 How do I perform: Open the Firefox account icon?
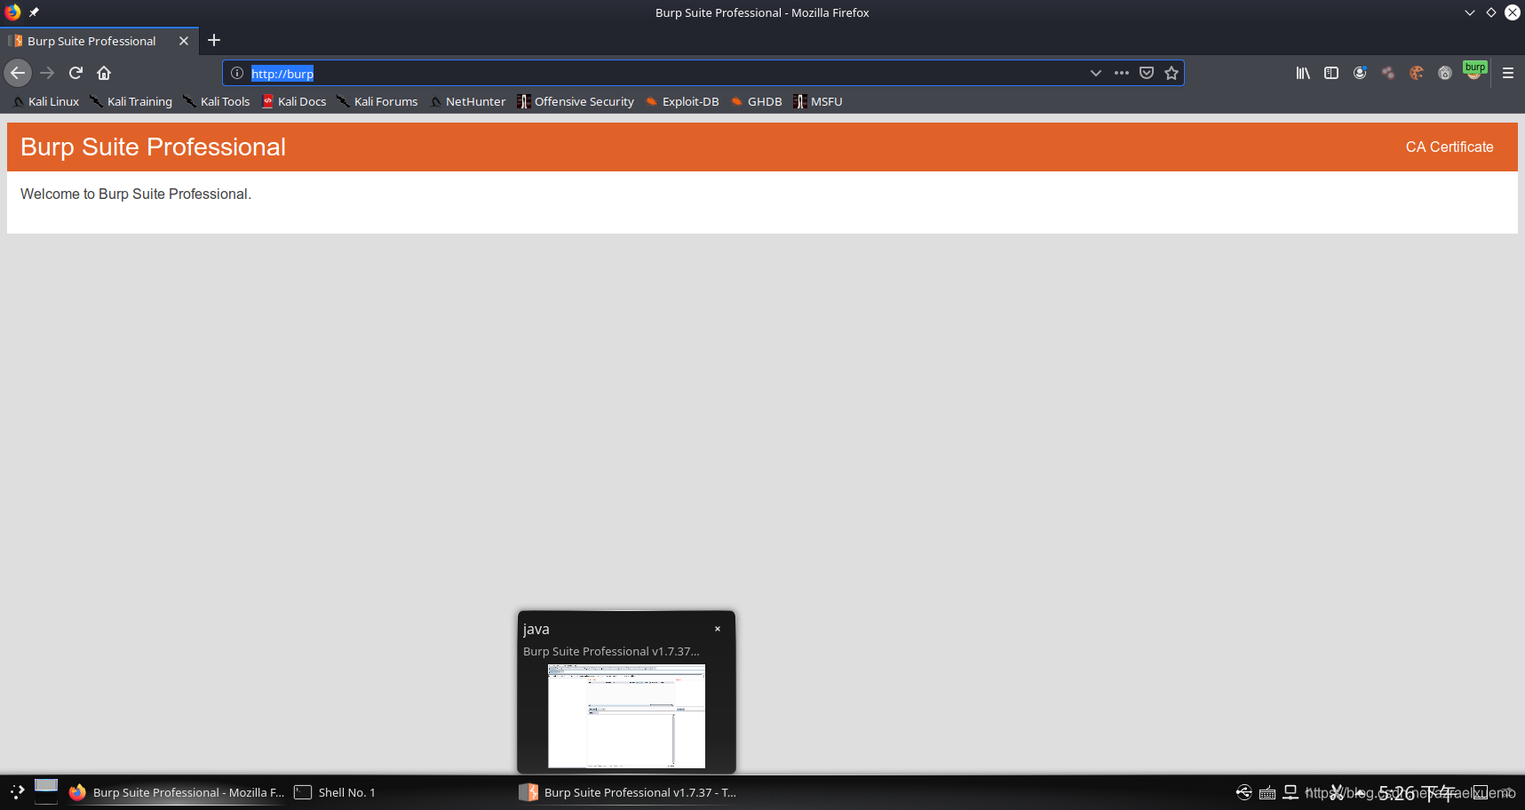pyautogui.click(x=1360, y=73)
